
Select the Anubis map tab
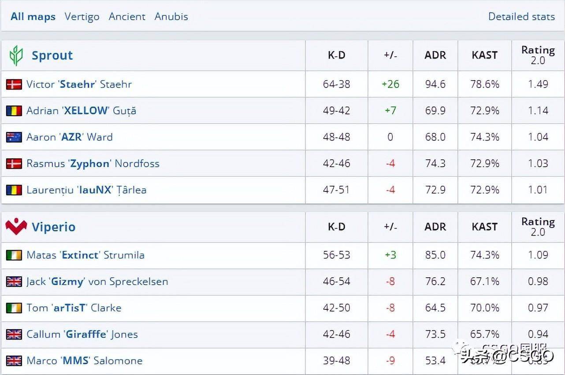tap(171, 17)
